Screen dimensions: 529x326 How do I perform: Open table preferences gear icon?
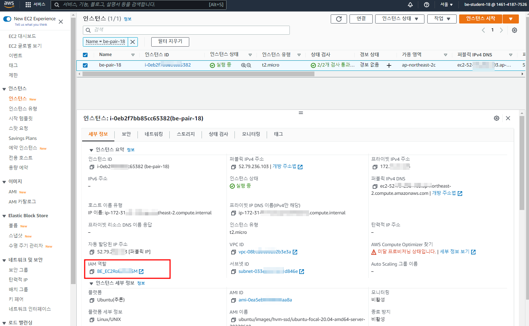coord(515,30)
